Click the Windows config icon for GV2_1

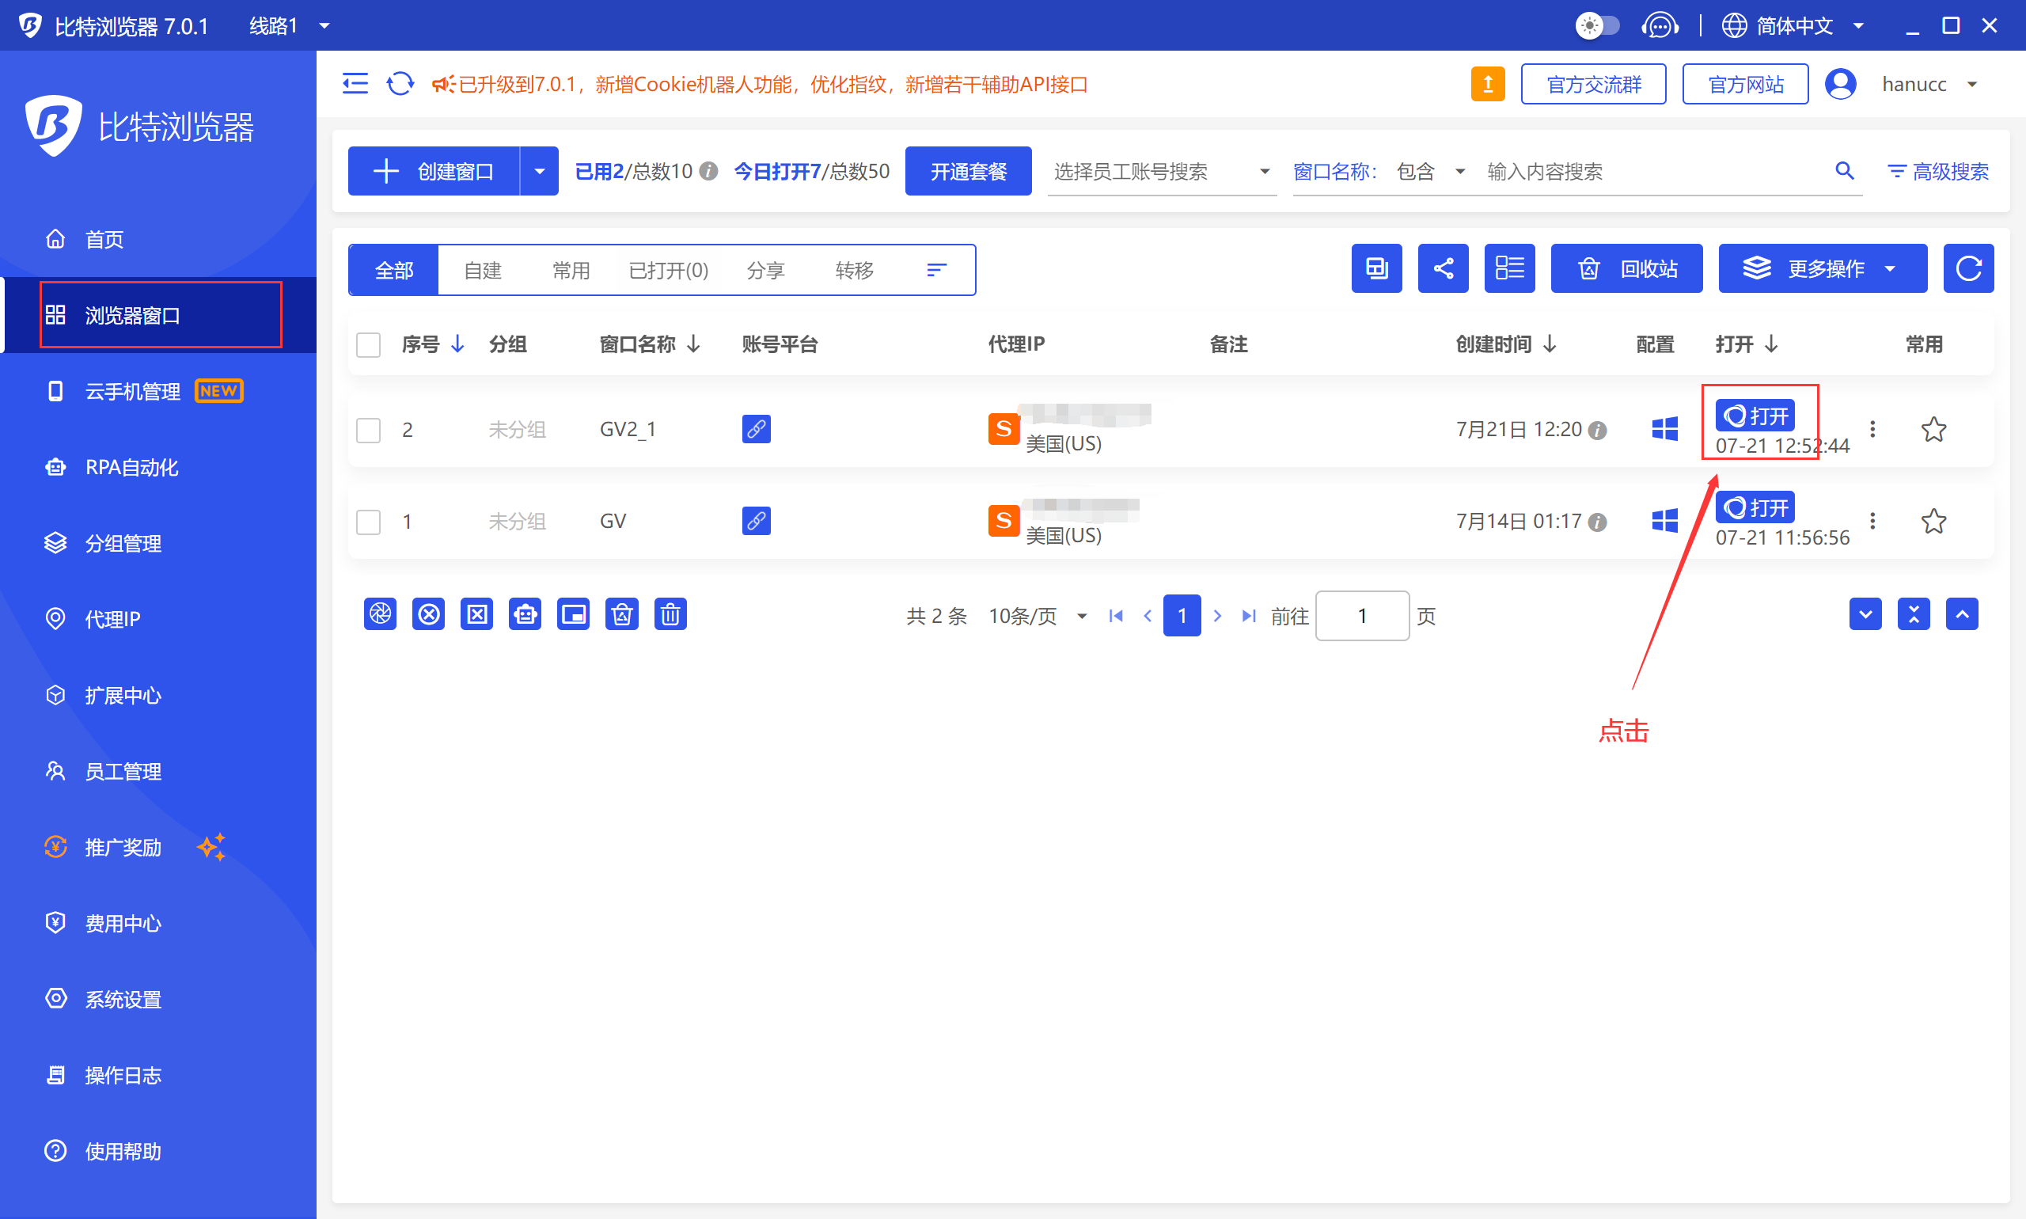click(1664, 429)
